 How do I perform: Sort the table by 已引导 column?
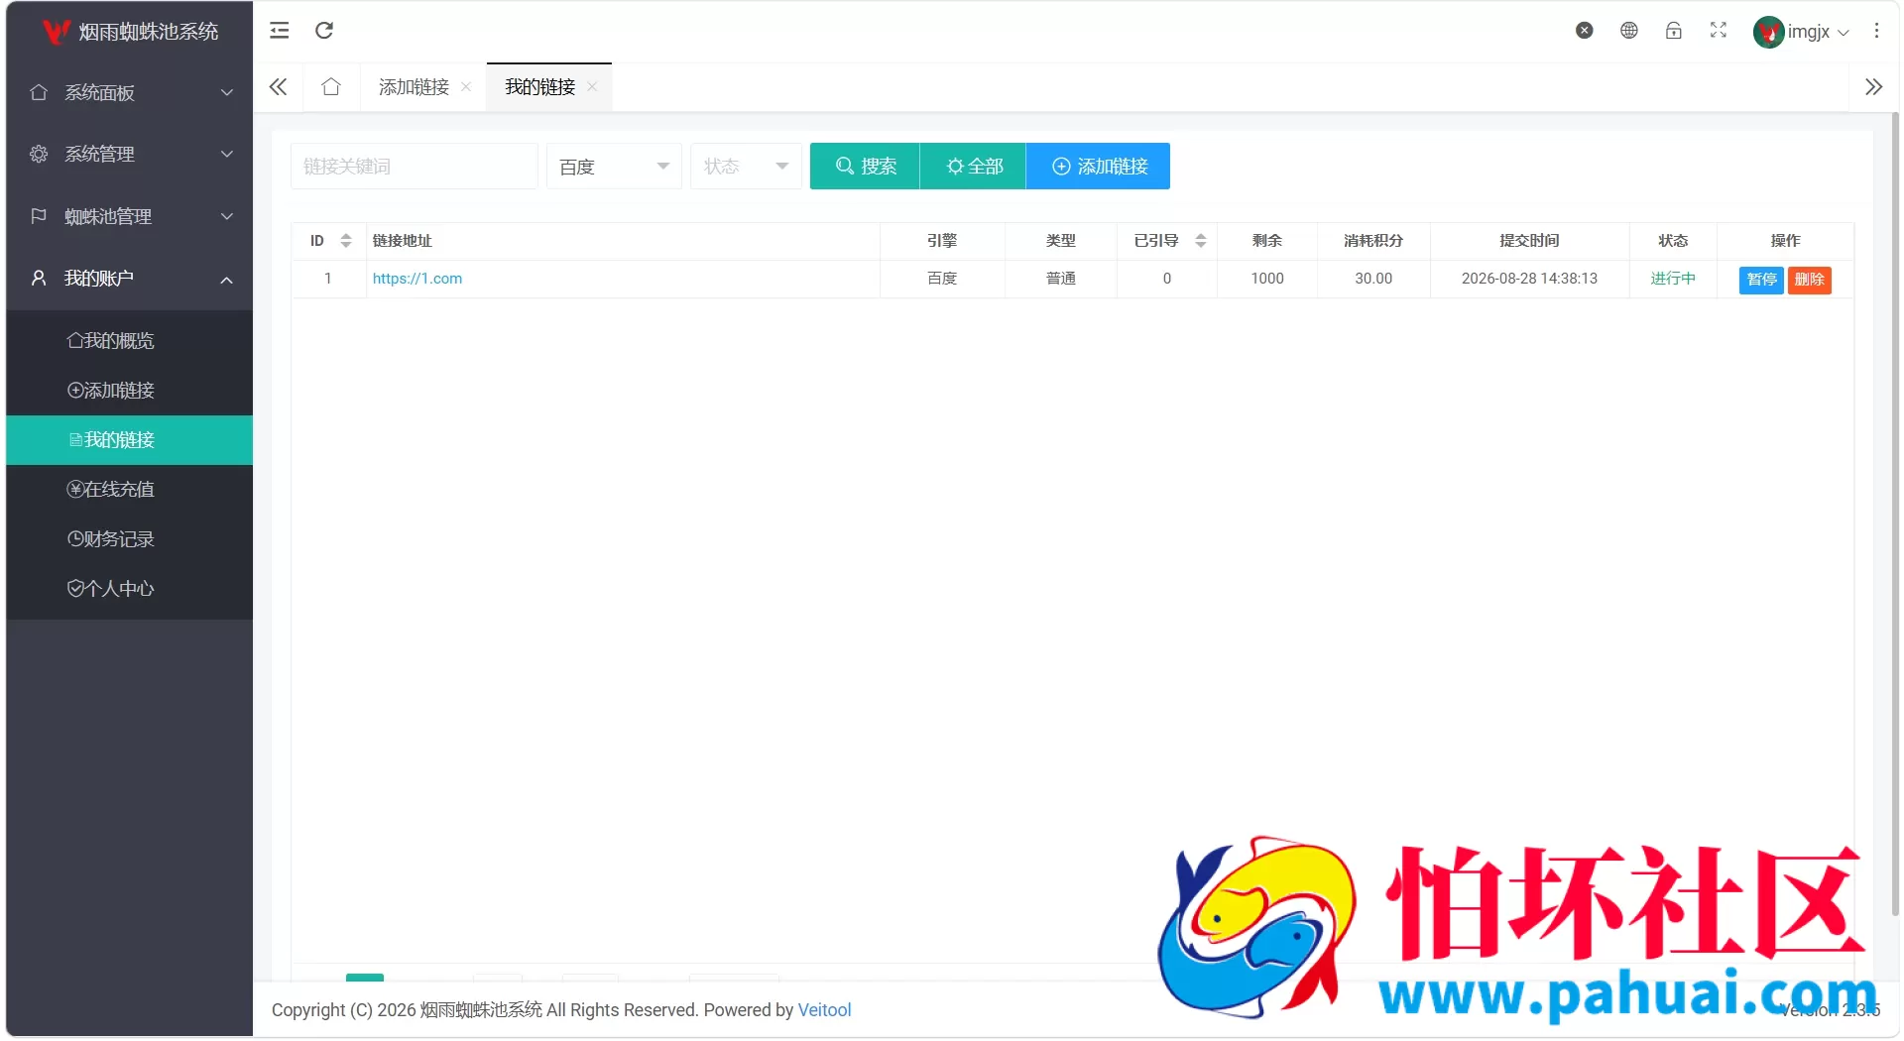click(x=1201, y=241)
